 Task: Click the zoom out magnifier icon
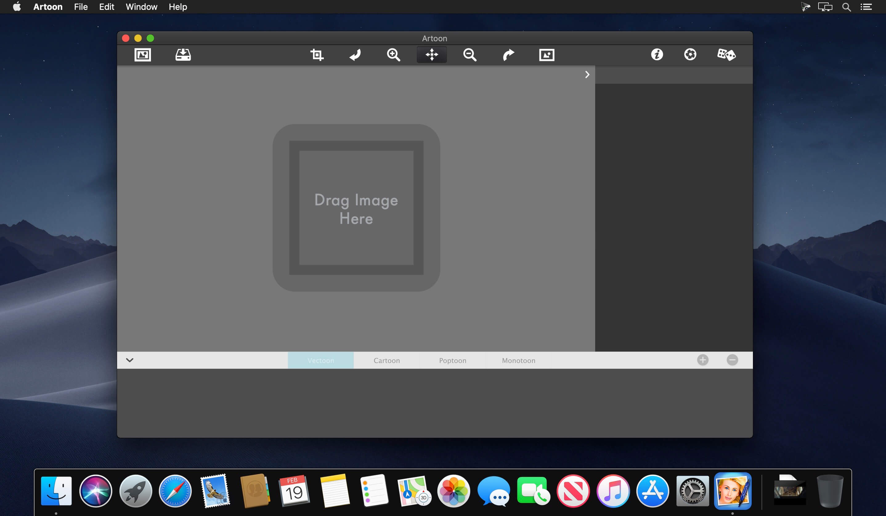coord(470,55)
